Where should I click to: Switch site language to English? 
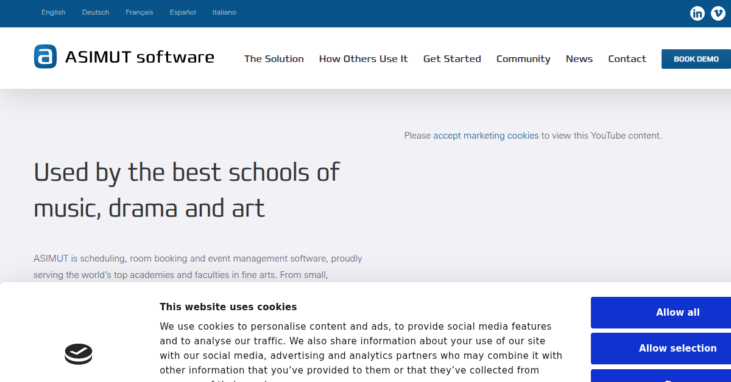coord(54,12)
